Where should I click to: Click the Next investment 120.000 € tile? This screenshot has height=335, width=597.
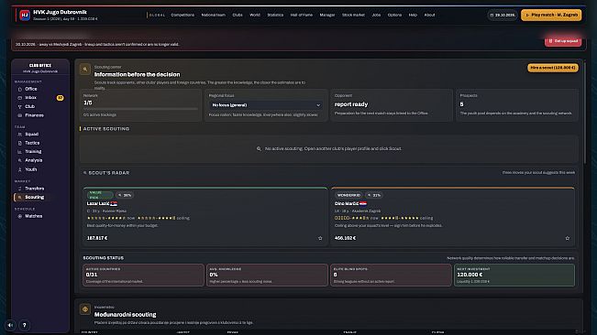(514, 275)
